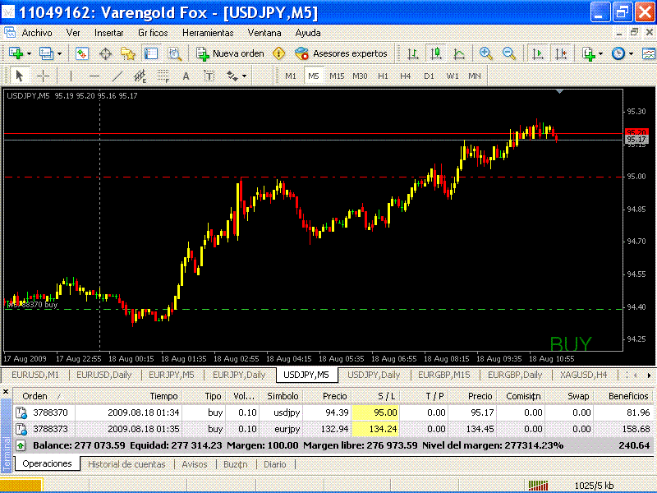Switch timeframe to D1
The image size is (657, 493).
coord(429,76)
